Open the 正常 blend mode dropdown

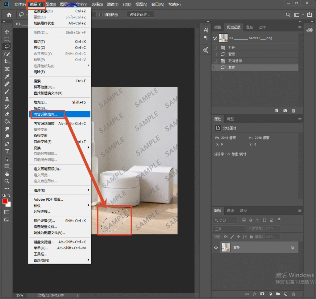[x=229, y=229]
